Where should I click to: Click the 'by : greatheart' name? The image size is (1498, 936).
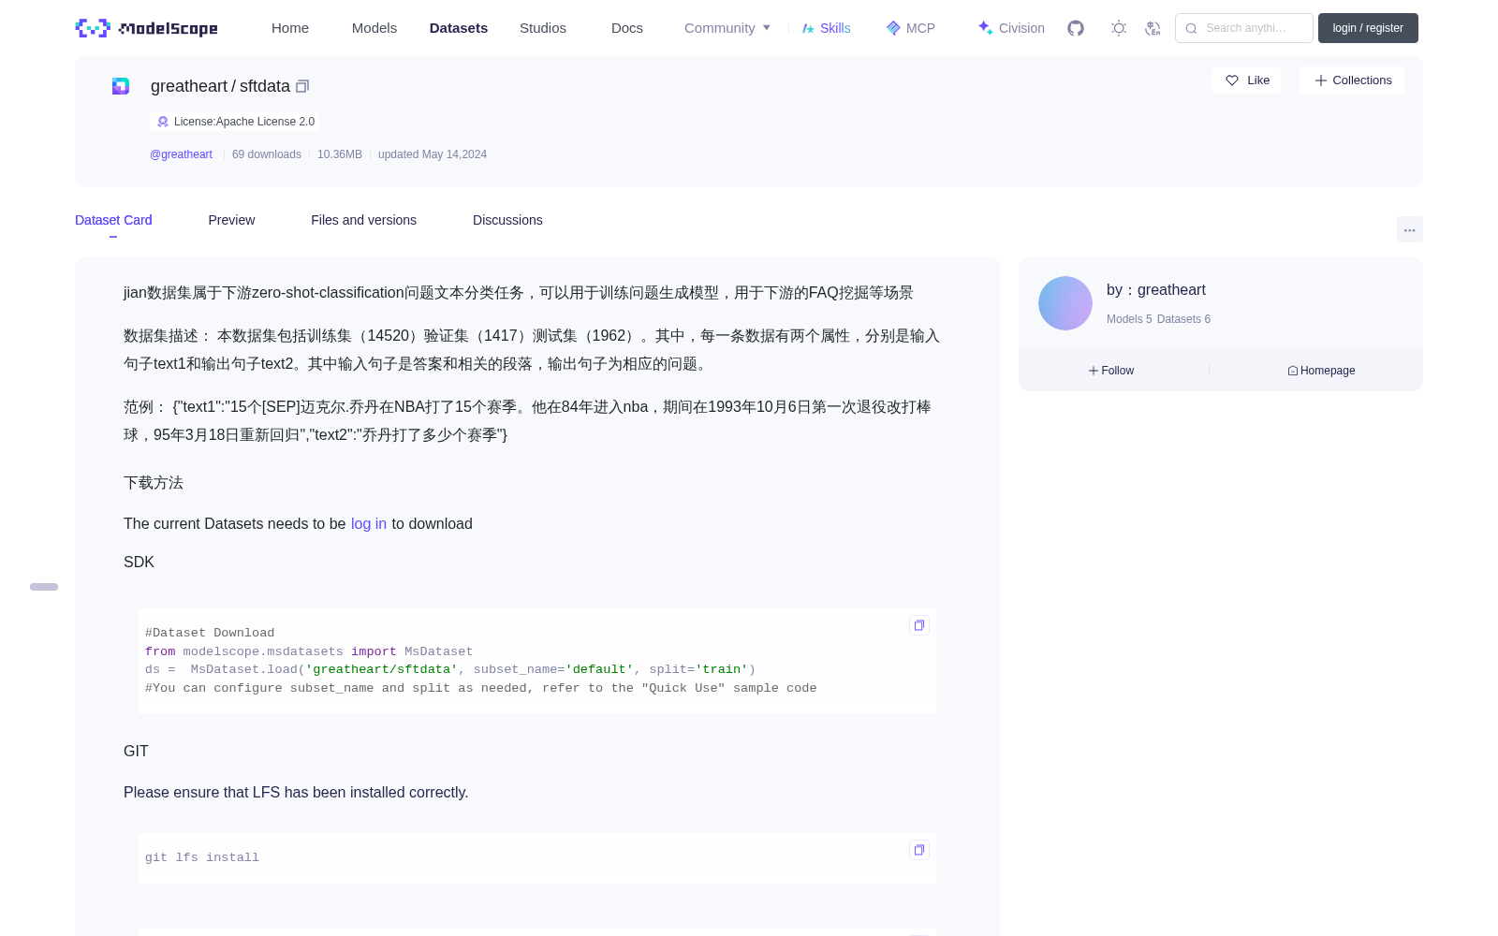click(1156, 290)
